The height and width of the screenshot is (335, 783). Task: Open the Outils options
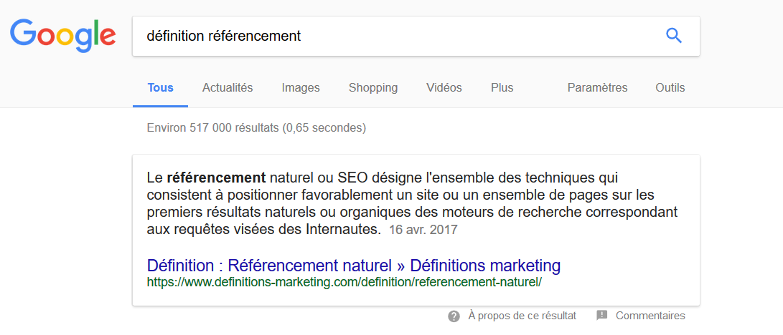click(670, 88)
